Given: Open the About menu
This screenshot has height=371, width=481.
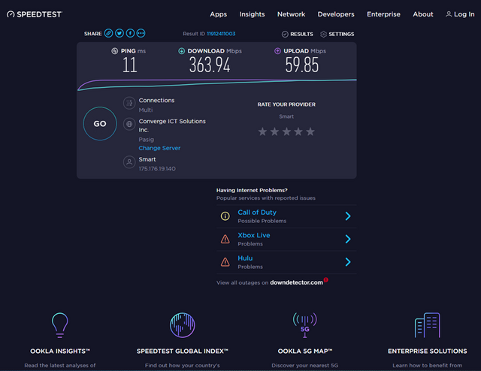Looking at the screenshot, I should tap(423, 14).
